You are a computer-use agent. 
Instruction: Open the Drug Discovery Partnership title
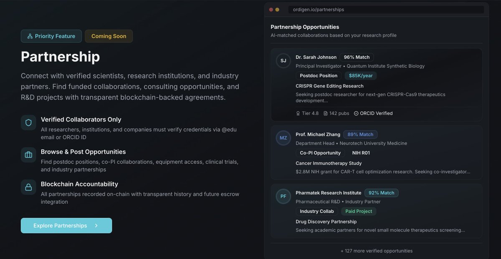tap(326, 222)
